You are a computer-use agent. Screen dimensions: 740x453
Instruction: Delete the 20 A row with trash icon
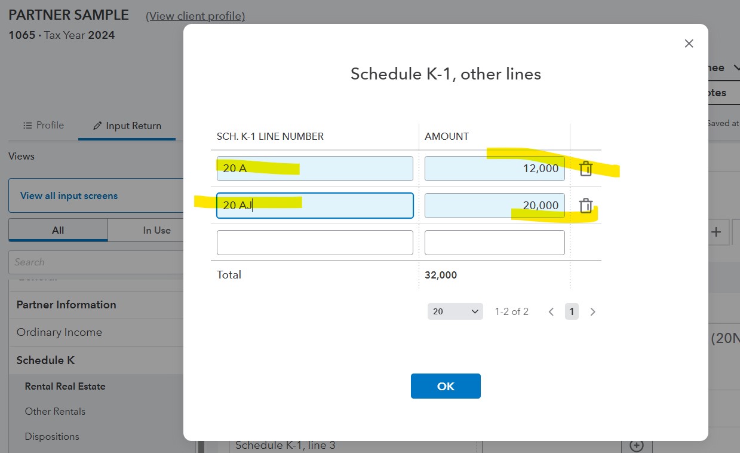(585, 169)
